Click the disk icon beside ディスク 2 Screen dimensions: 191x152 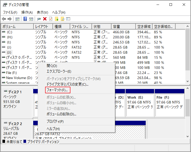coord(6,123)
